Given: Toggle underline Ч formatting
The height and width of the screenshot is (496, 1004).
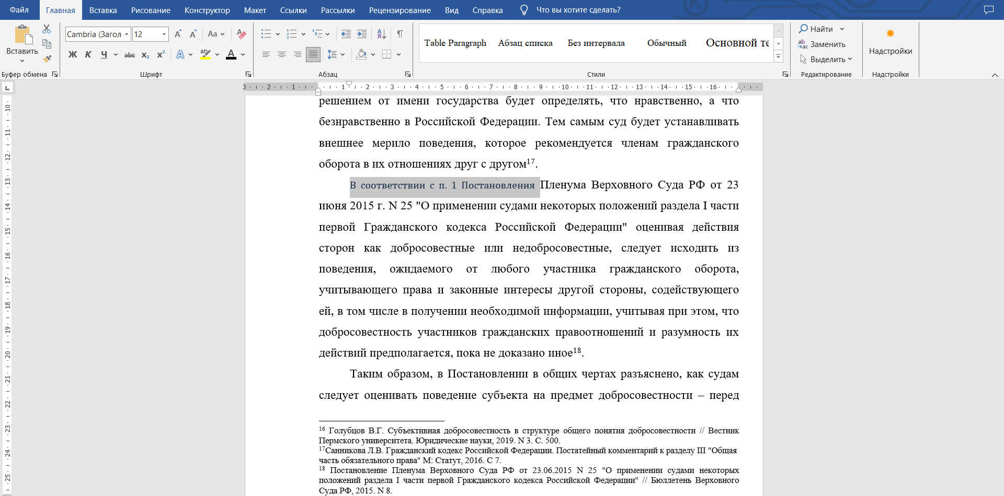Looking at the screenshot, I should 104,54.
